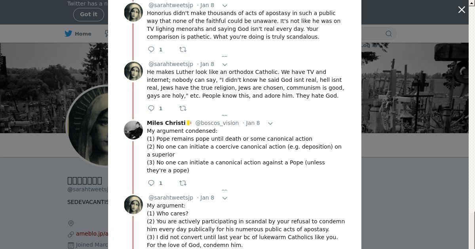Open more options on the 'My argument' tweet
The width and height of the screenshot is (475, 249).
click(225, 198)
